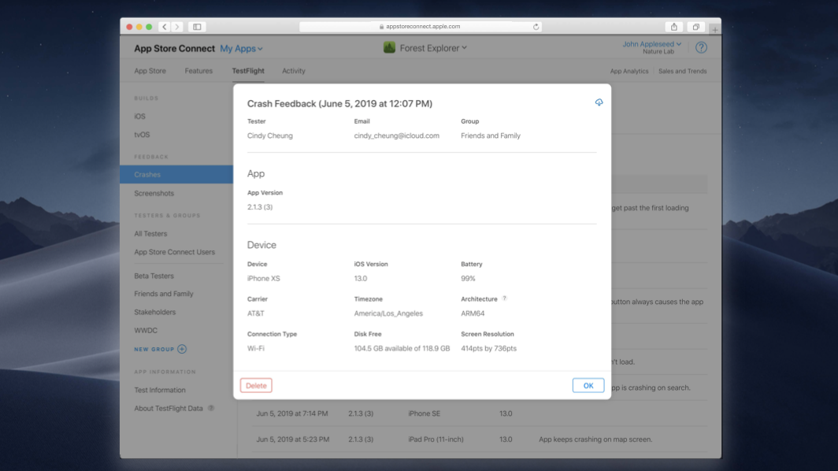Click disk free 104.5 GB value
The width and height of the screenshot is (838, 471).
point(402,349)
